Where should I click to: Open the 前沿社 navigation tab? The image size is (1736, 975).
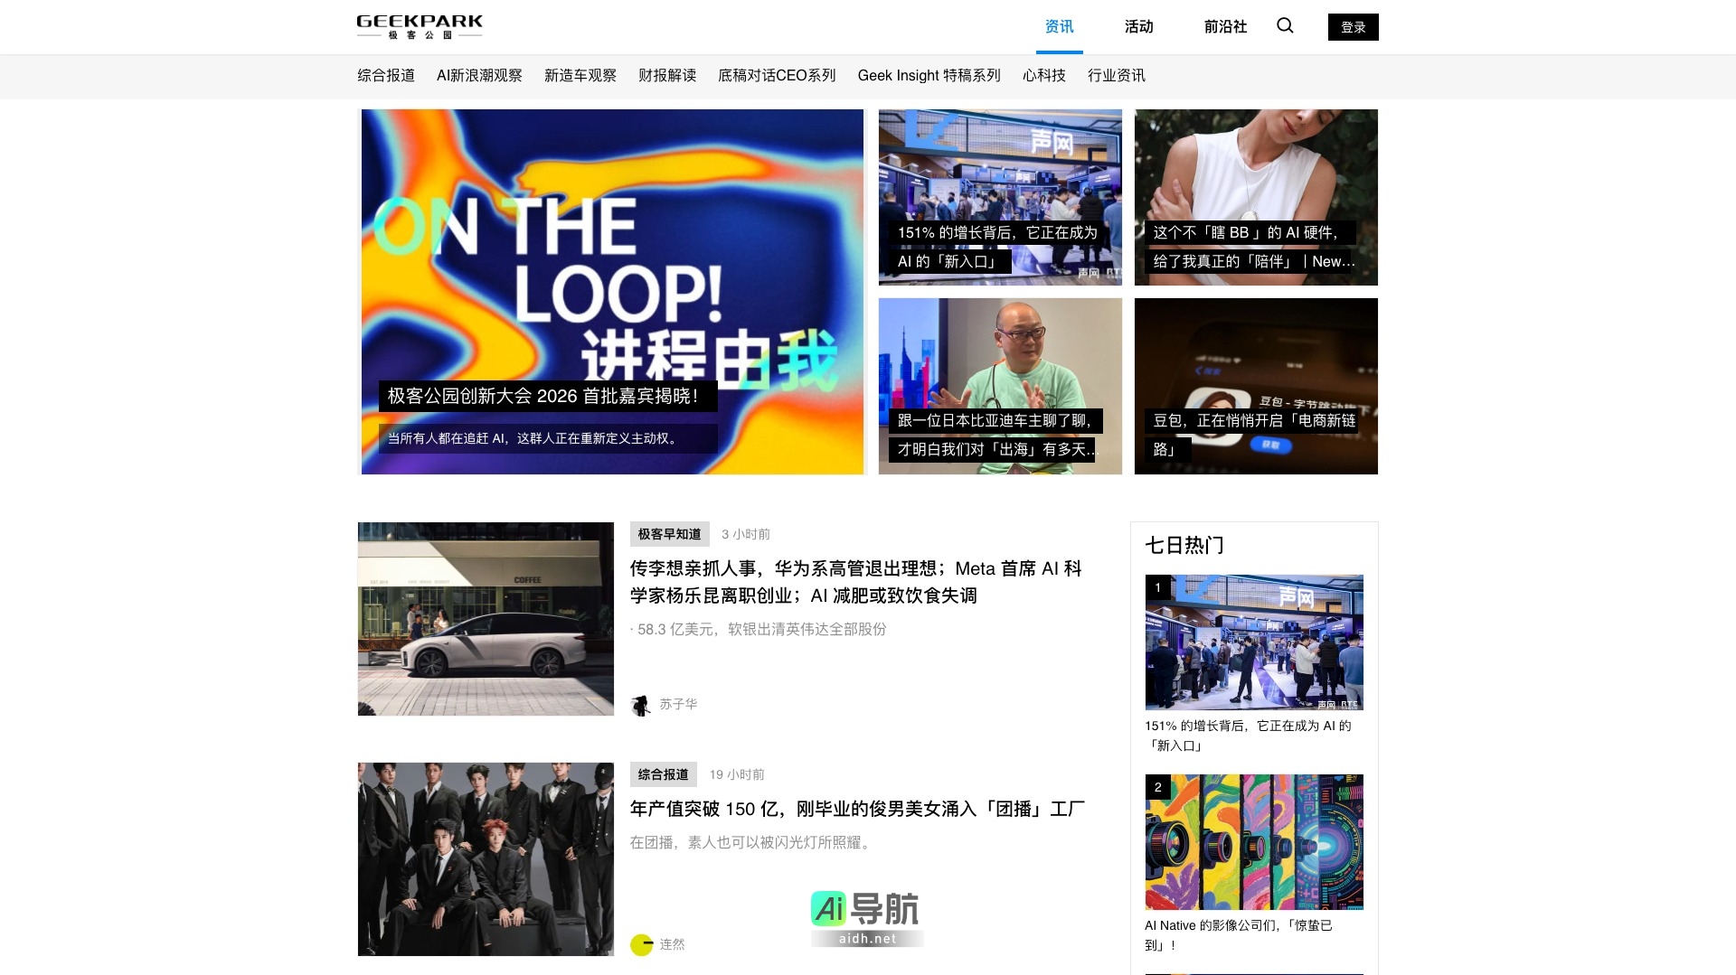tap(1225, 27)
